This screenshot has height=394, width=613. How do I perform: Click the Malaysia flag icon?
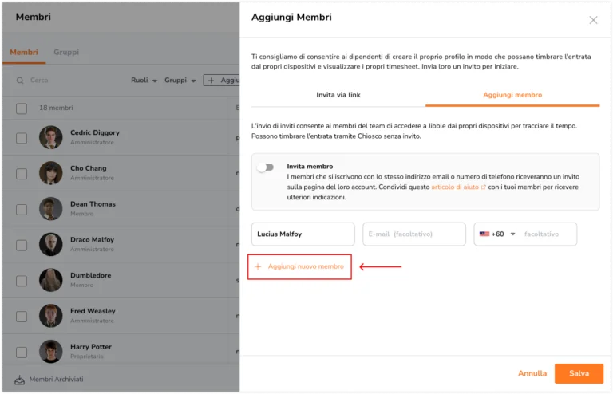484,234
